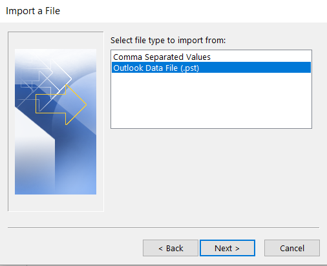Return using the Back button

pos(171,248)
